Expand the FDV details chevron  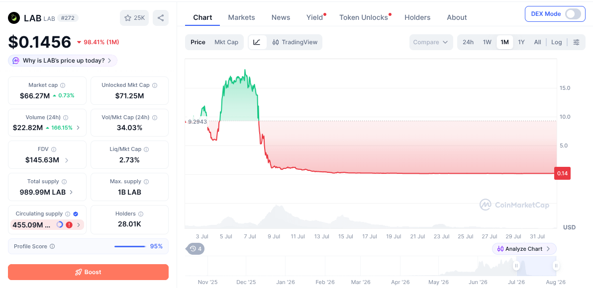tap(67, 160)
